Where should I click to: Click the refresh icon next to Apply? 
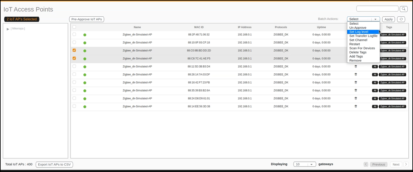[x=401, y=19]
